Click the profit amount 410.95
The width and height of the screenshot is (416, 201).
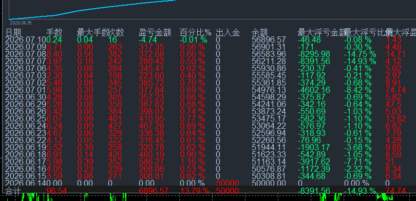point(151,118)
